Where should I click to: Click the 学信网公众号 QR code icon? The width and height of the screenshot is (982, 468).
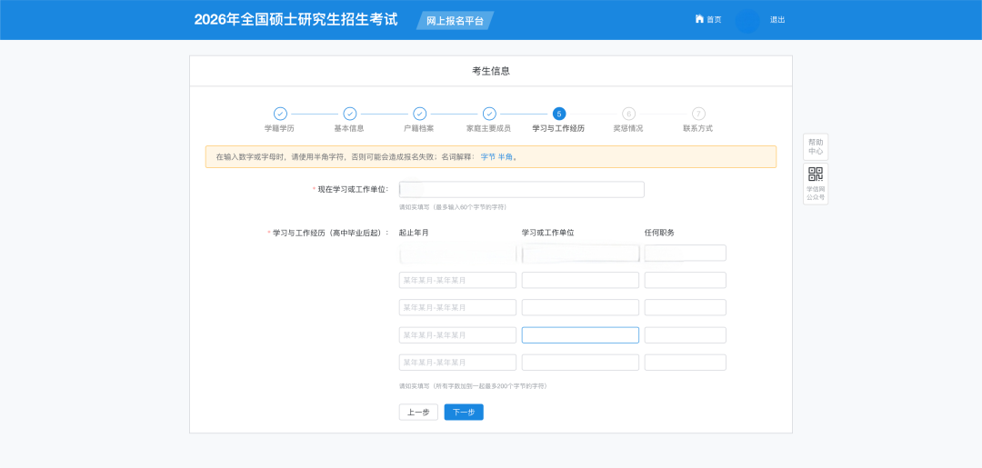pos(816,174)
